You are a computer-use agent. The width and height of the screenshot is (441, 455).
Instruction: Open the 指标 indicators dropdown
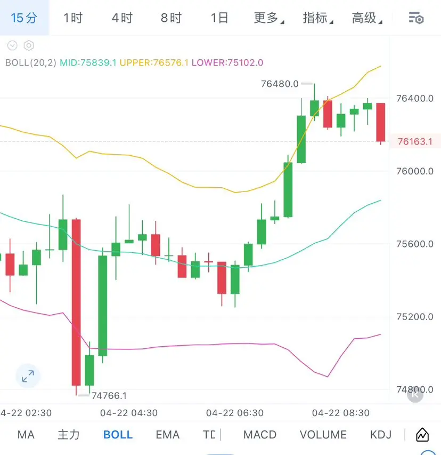(318, 18)
